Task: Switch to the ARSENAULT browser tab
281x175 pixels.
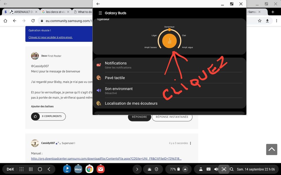Action: tap(24, 12)
